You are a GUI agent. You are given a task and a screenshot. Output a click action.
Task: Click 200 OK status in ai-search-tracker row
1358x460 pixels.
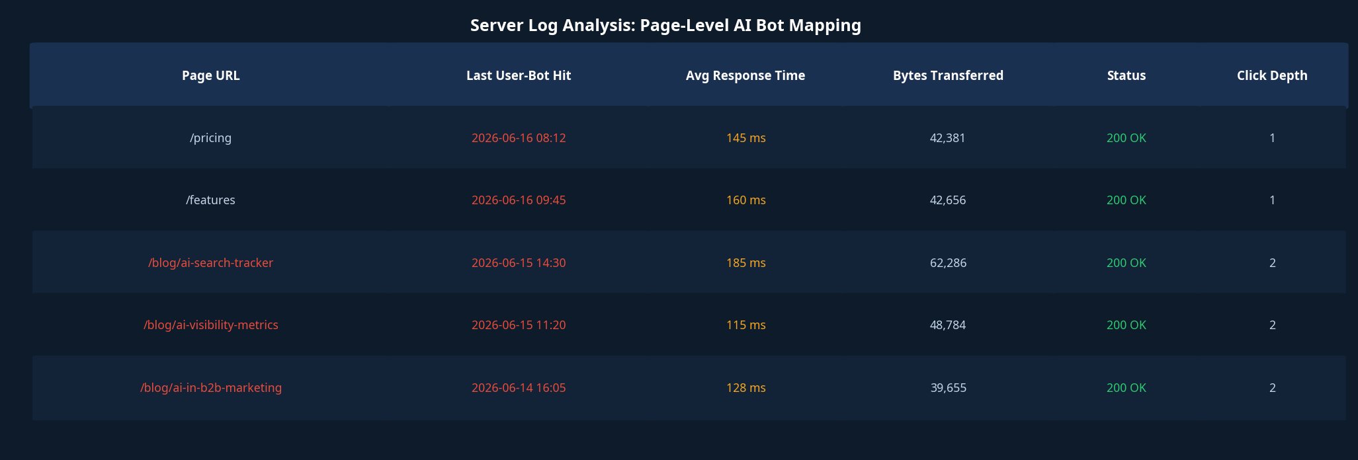pos(1126,263)
